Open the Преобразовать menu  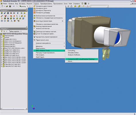[x=46, y=4]
